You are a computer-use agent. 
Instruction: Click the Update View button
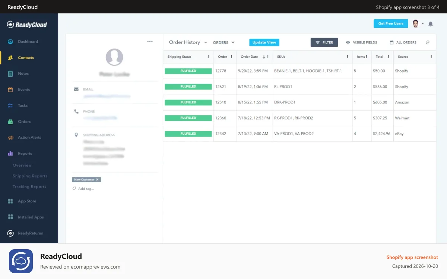tap(264, 42)
